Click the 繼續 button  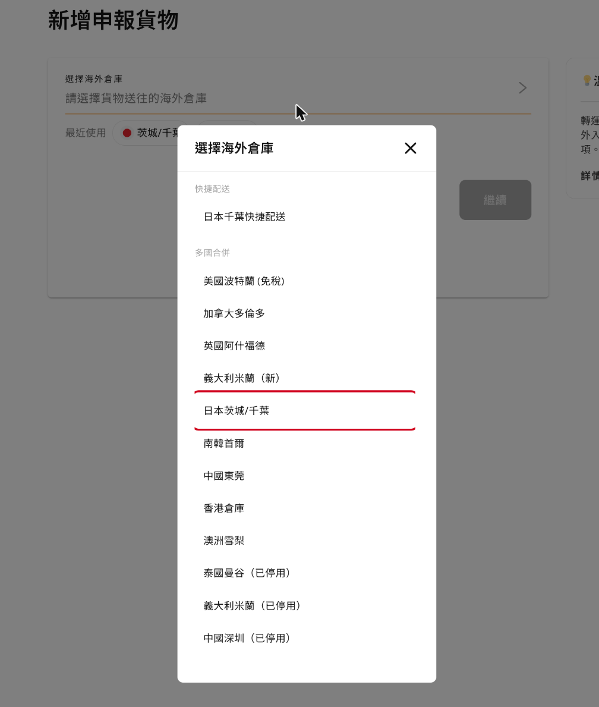pos(495,200)
